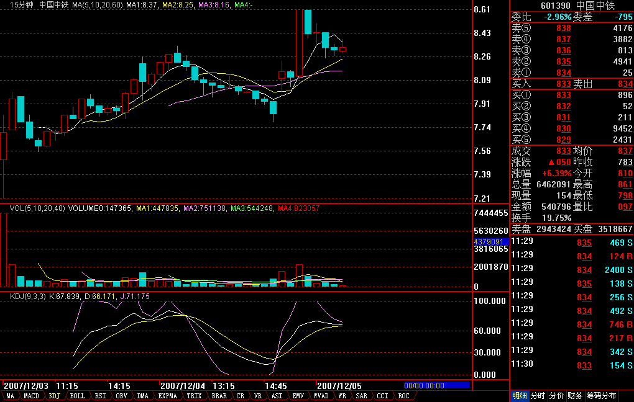
Task: Switch to the SAR indicator tab
Action: tap(361, 396)
